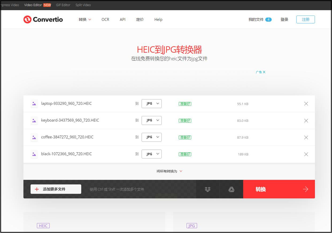Click the red 转换 convert button
The image size is (332, 233).
[279, 189]
